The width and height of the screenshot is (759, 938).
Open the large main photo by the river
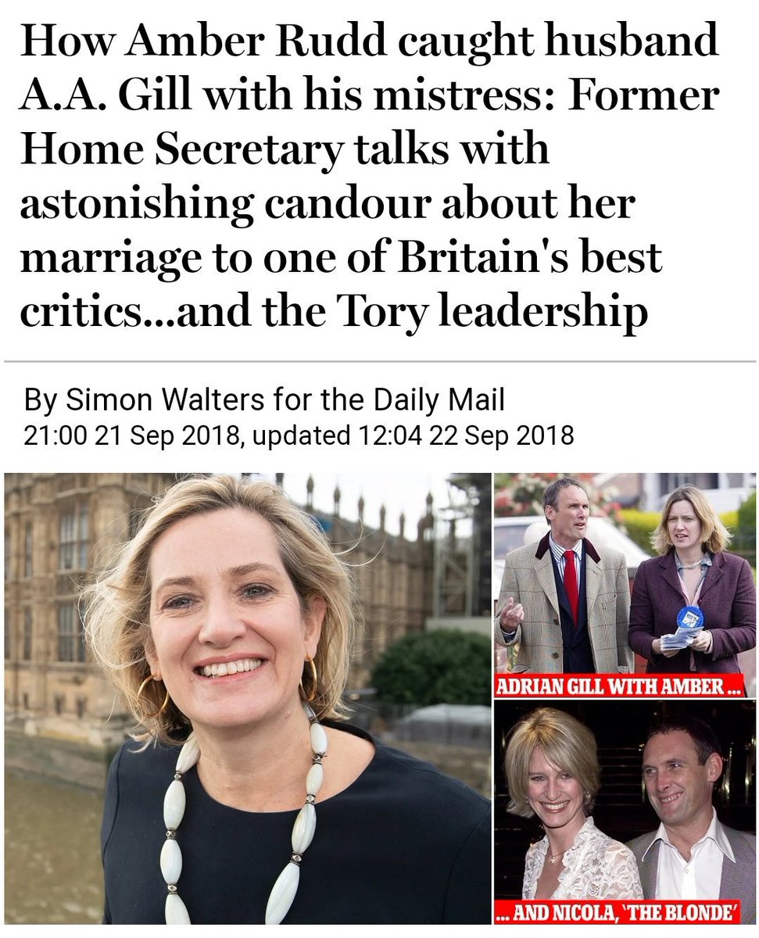(x=248, y=698)
